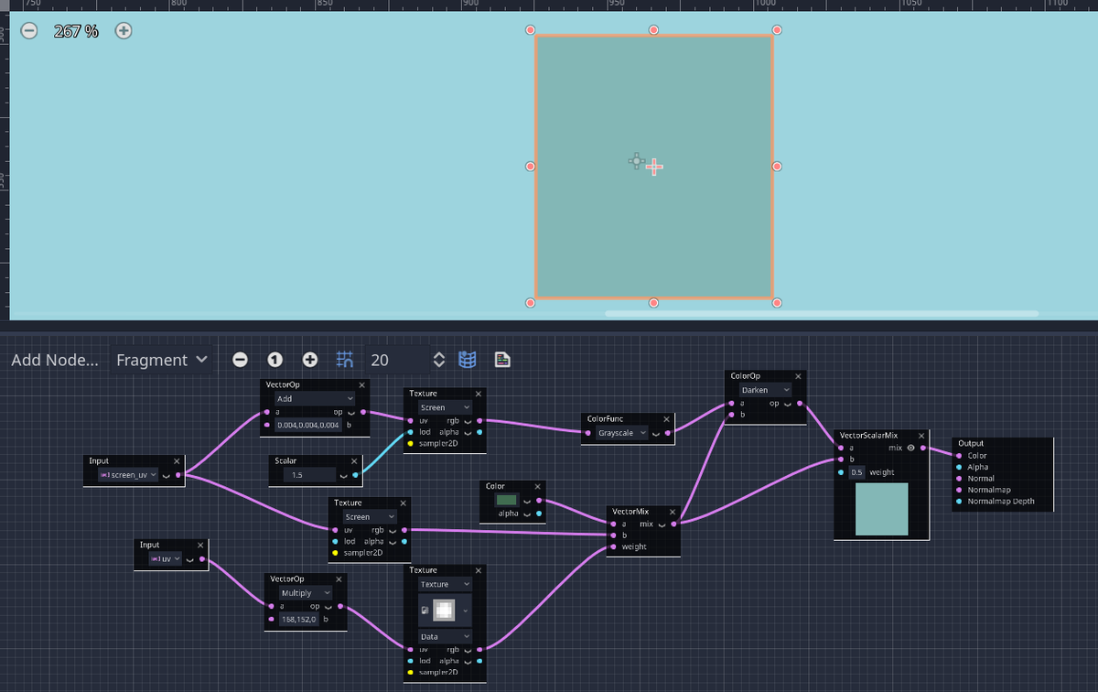Viewport: 1098px width, 692px height.
Task: Open the Add operator dropdown in VectorOp
Action: (315, 399)
